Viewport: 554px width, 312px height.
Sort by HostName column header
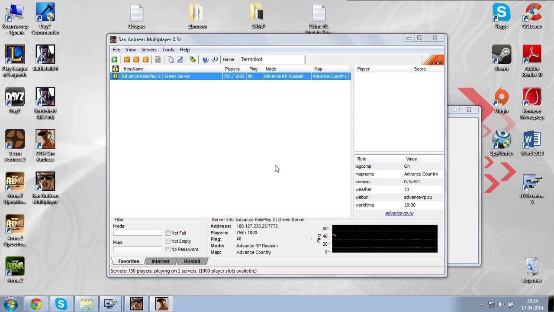coord(171,69)
